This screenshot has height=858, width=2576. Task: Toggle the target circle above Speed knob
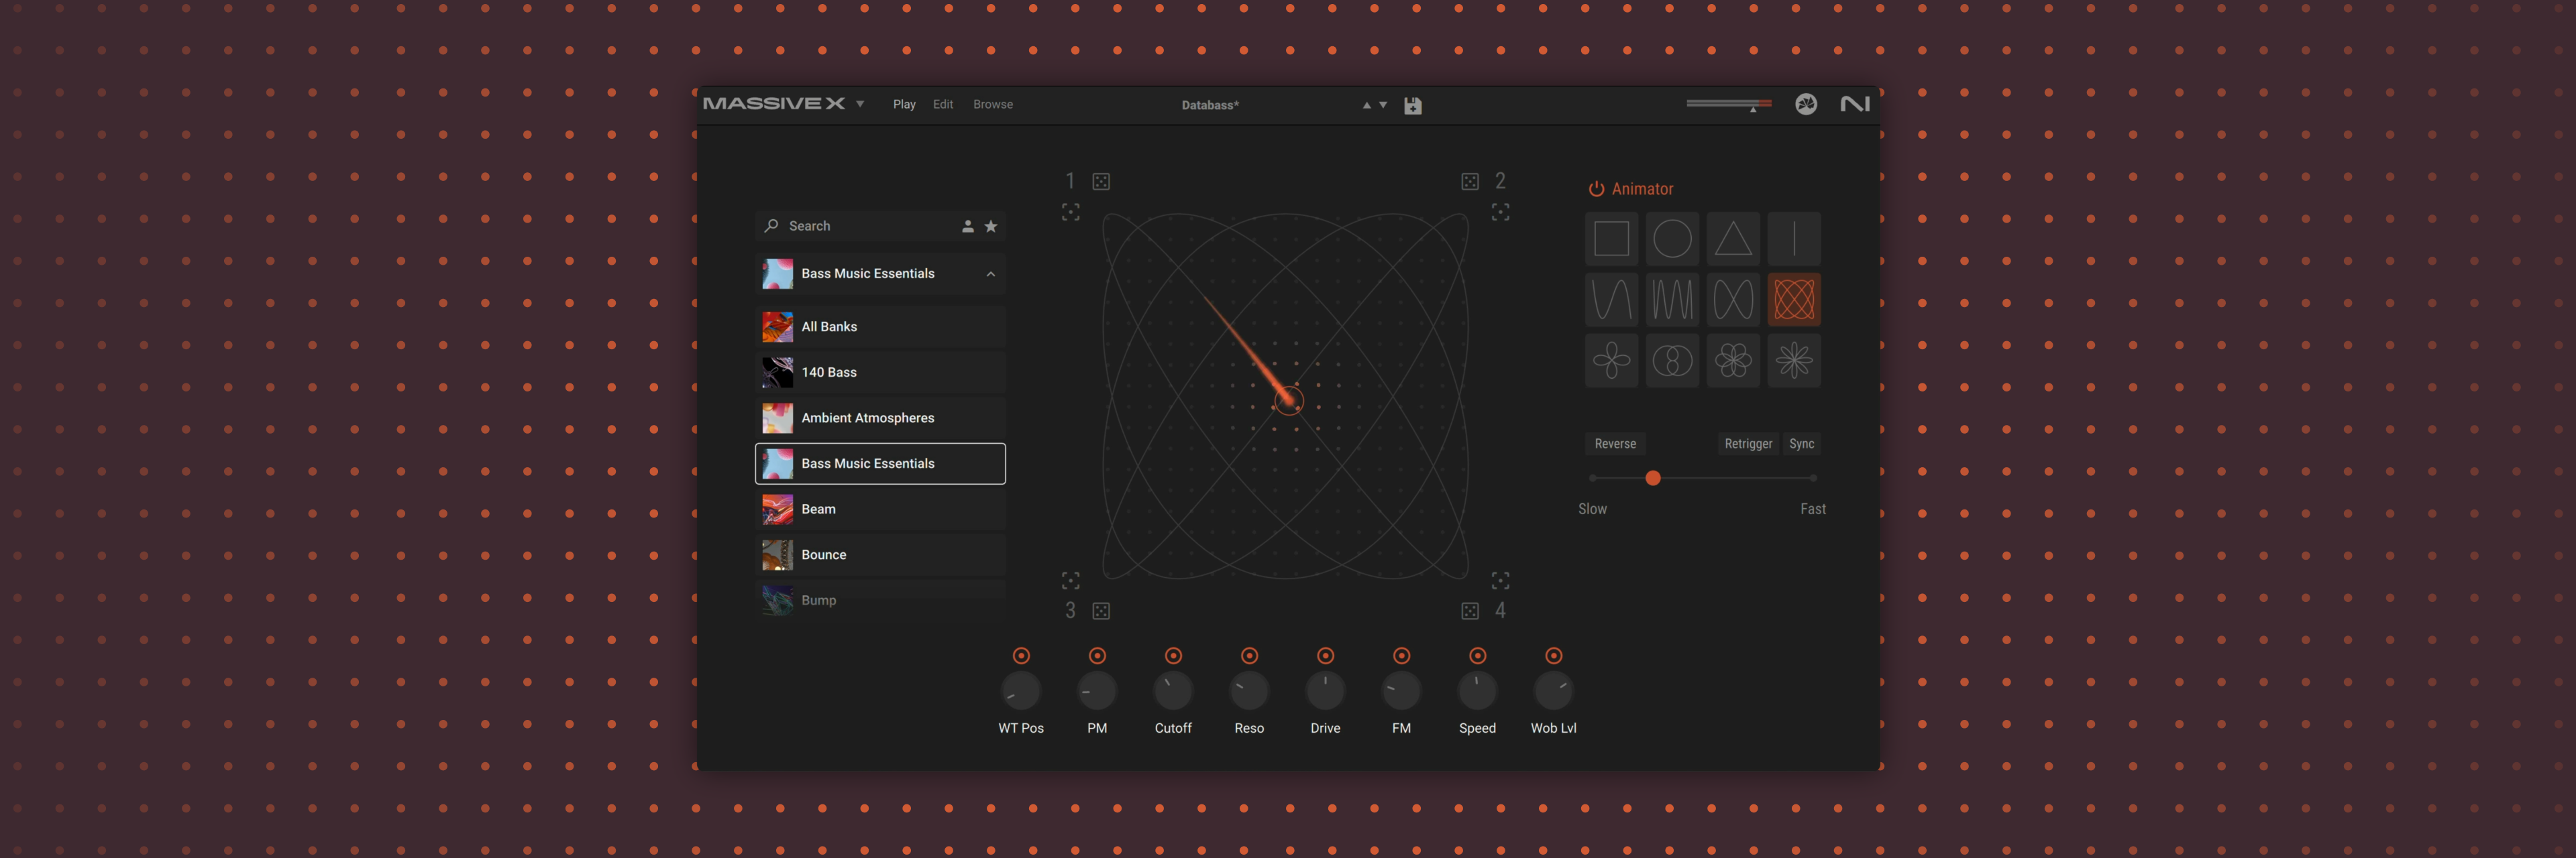(1477, 656)
